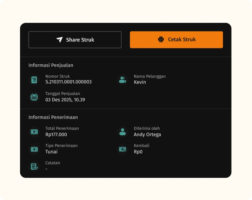Click the Tunai payment type value

(51, 152)
